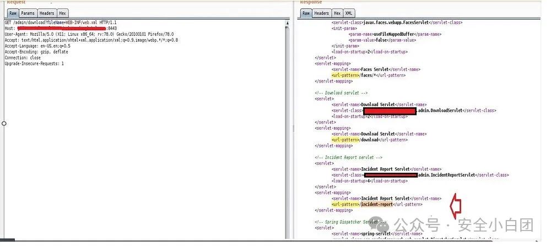Click the User-Agent Mozilla/5.0 header line
Image resolution: width=551 pixels, height=247 pixels.
(89, 35)
